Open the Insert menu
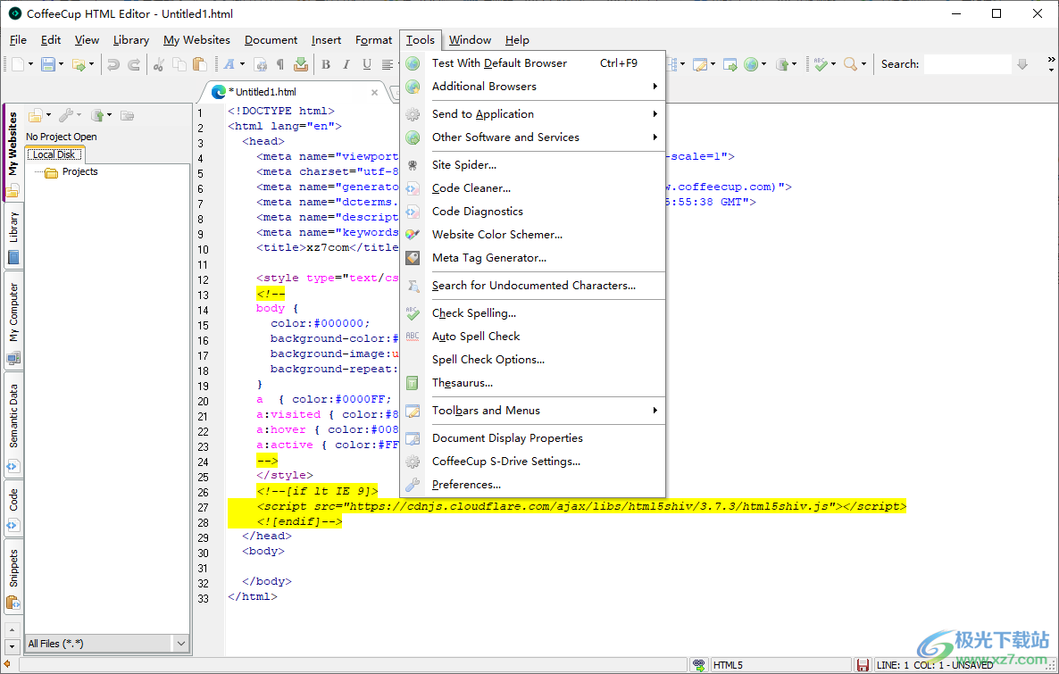 point(326,40)
